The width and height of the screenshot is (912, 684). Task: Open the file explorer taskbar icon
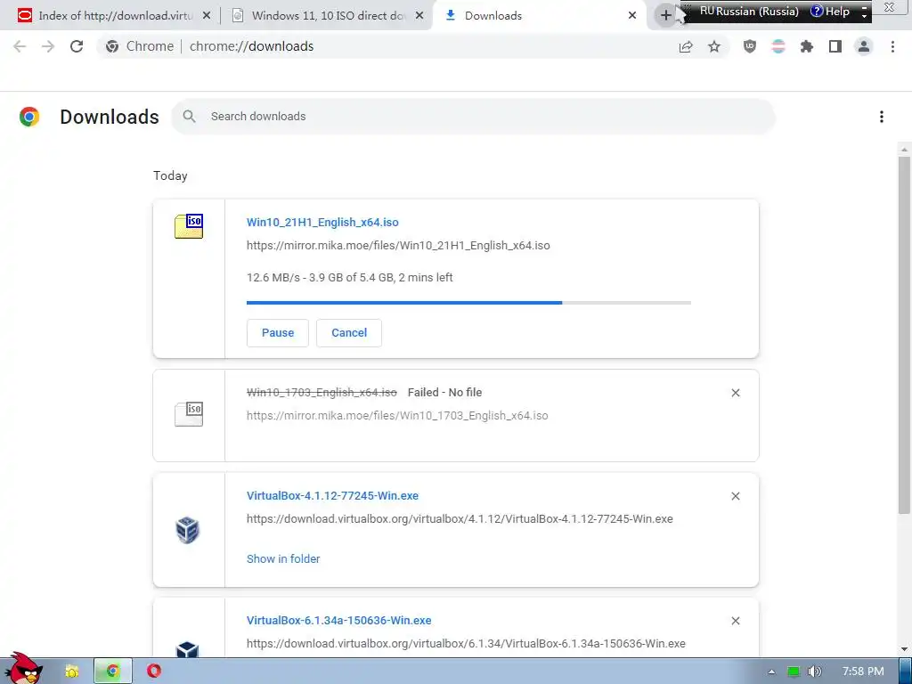point(72,672)
